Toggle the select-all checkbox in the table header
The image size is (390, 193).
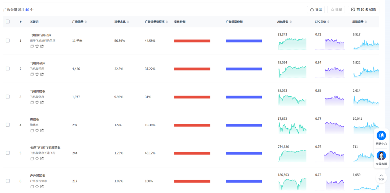pyautogui.click(x=8, y=22)
